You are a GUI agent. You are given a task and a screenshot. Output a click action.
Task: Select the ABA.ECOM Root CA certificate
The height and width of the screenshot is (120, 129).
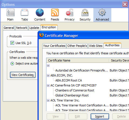(x=69, y=80)
